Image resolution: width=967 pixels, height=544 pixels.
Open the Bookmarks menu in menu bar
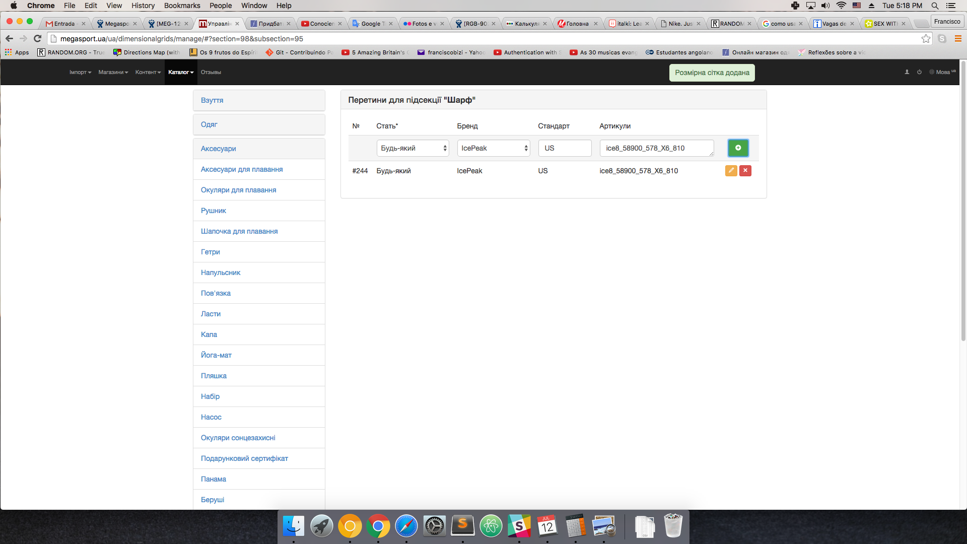point(182,6)
